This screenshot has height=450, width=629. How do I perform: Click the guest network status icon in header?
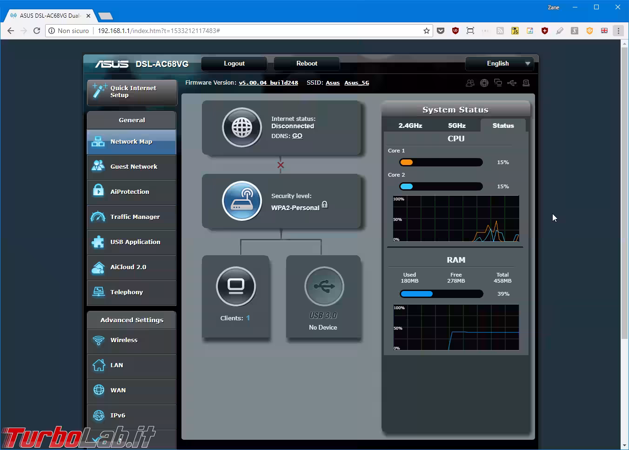(x=470, y=83)
